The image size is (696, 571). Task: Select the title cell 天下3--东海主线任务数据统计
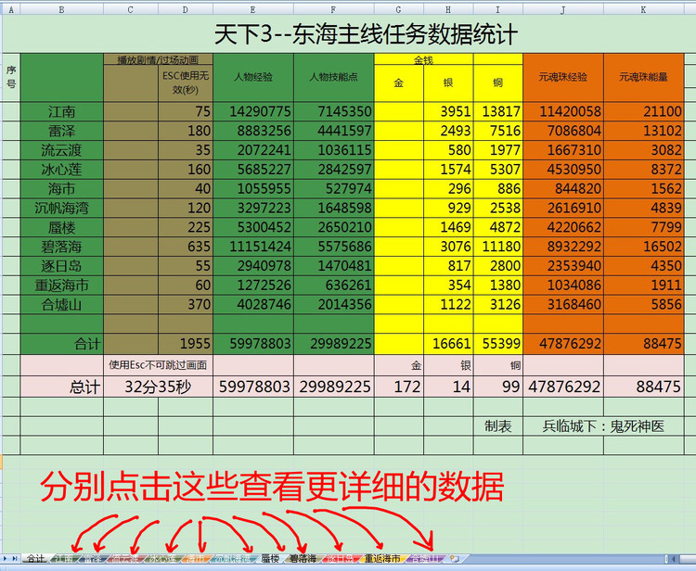point(367,34)
